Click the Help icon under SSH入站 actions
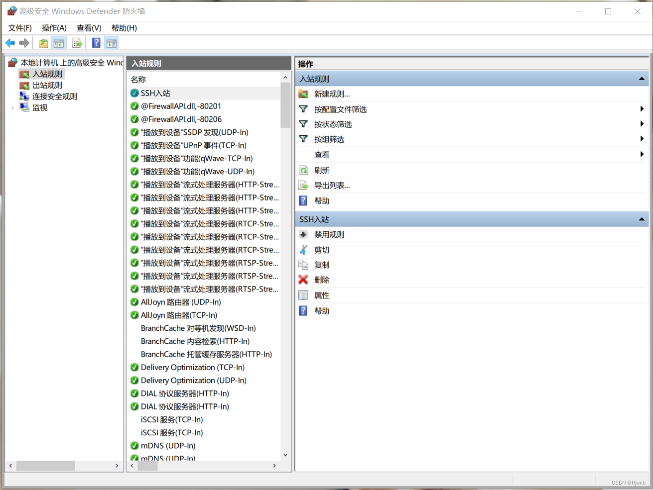The width and height of the screenshot is (653, 490). (303, 310)
